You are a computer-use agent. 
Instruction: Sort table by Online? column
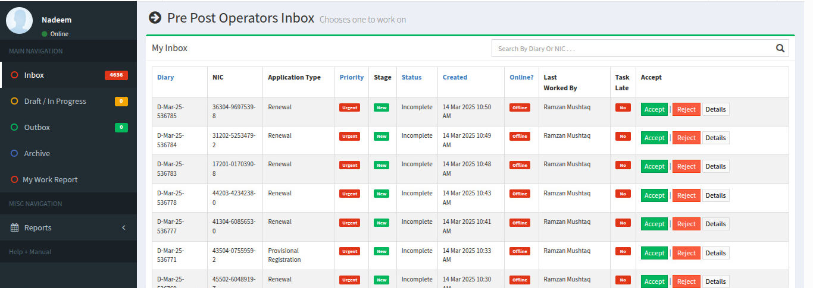click(521, 77)
